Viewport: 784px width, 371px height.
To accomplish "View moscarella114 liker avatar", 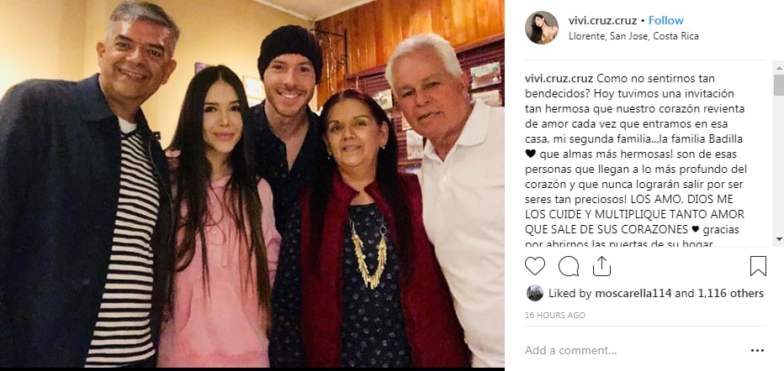I will tap(534, 293).
